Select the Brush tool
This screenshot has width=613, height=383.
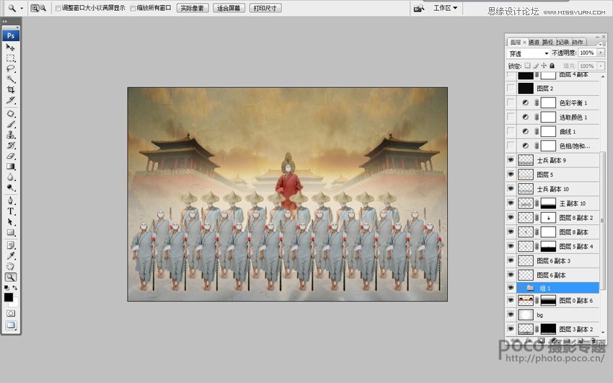point(11,124)
